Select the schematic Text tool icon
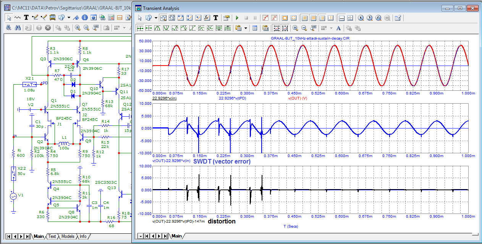This screenshot has width=482, height=244. click(26, 18)
